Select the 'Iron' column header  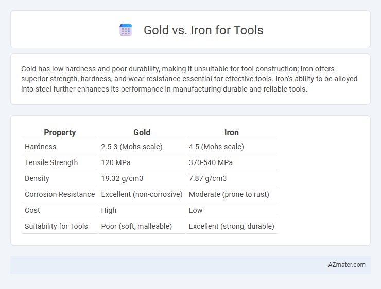click(232, 133)
